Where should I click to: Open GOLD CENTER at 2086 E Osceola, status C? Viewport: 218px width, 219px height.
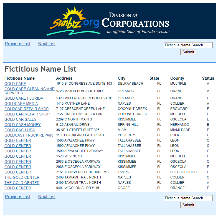(18, 162)
